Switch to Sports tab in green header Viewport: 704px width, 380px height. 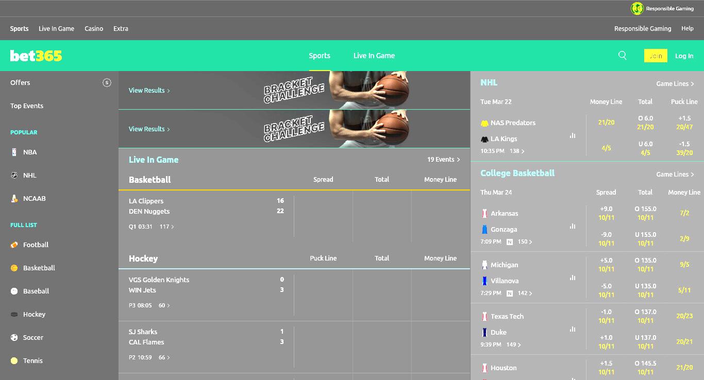tap(320, 56)
